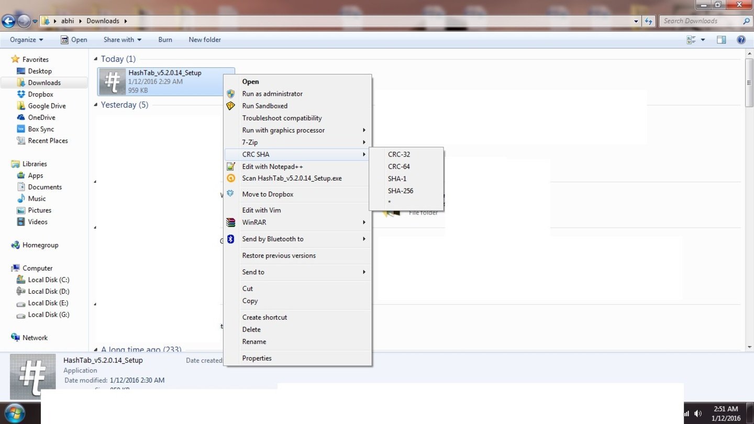Screen dimensions: 754x424
Task: Collapse the Today (1) group
Action: (96, 59)
